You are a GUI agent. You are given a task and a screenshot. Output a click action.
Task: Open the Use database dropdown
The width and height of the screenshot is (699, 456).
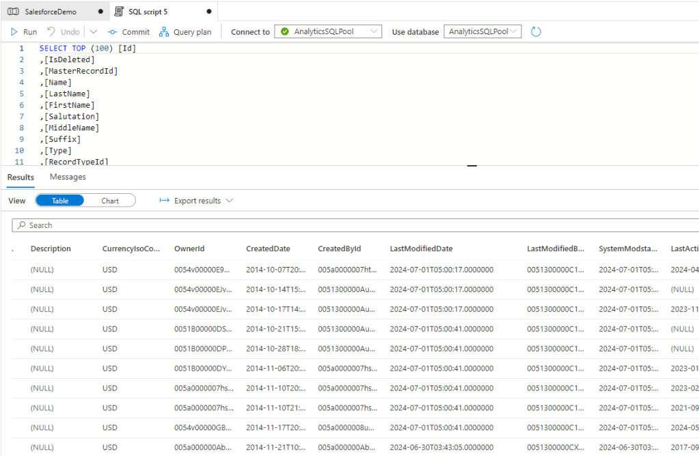pyautogui.click(x=482, y=32)
